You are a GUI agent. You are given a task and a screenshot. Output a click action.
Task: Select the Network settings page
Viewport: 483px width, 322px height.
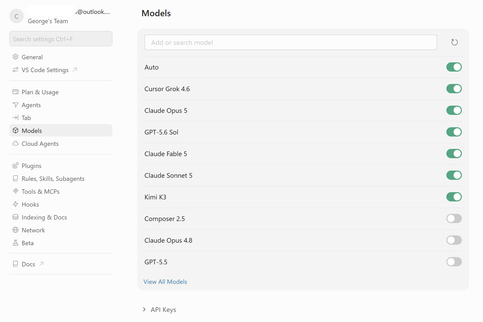click(61, 230)
